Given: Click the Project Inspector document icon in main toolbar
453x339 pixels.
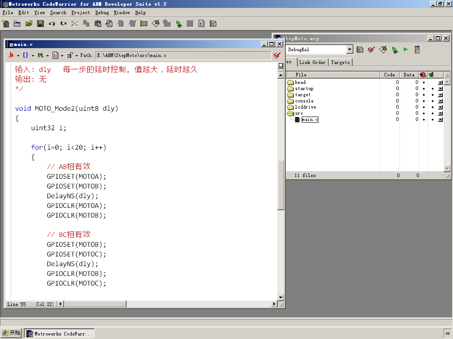Looking at the screenshot, I should pyautogui.click(x=202, y=24).
